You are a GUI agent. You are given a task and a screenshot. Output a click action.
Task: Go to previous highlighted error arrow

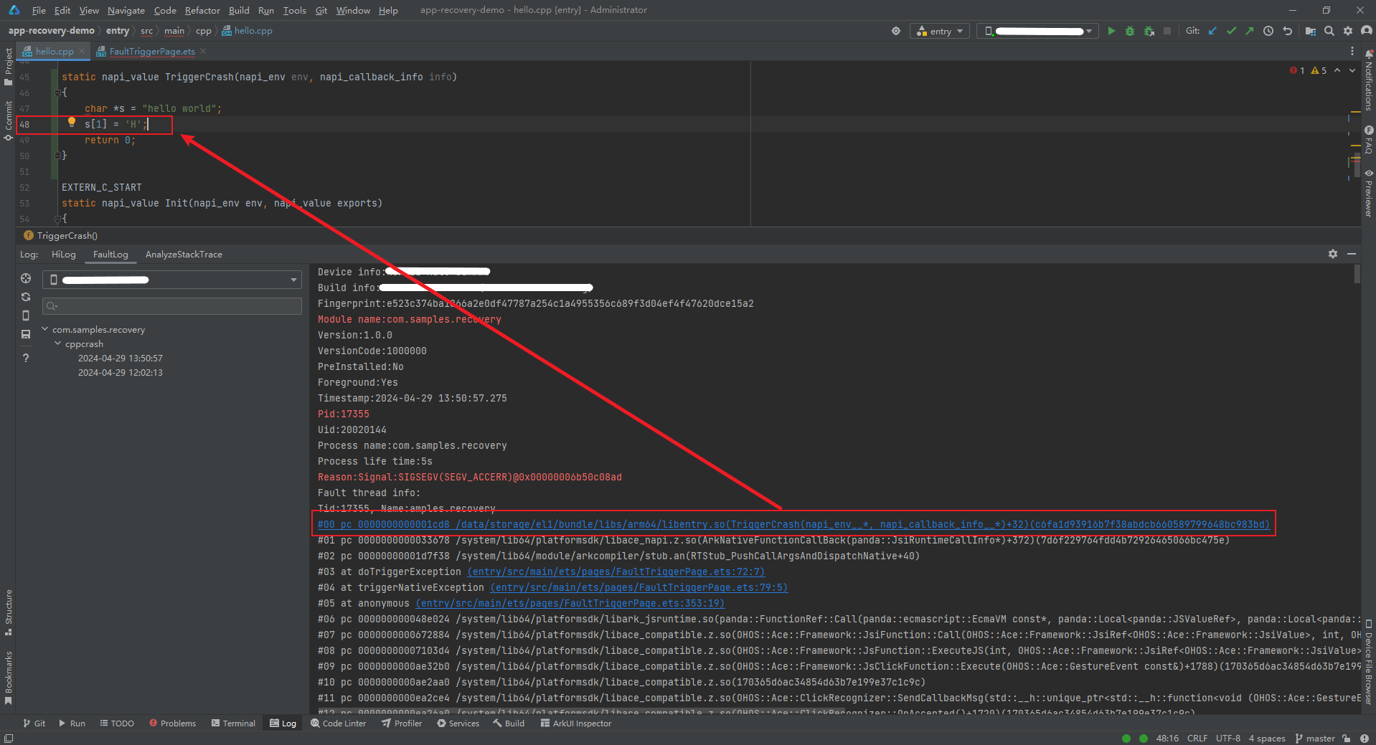click(1337, 70)
